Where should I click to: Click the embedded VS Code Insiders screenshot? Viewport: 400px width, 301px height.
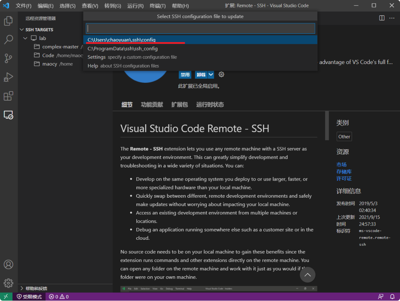[x=219, y=289]
